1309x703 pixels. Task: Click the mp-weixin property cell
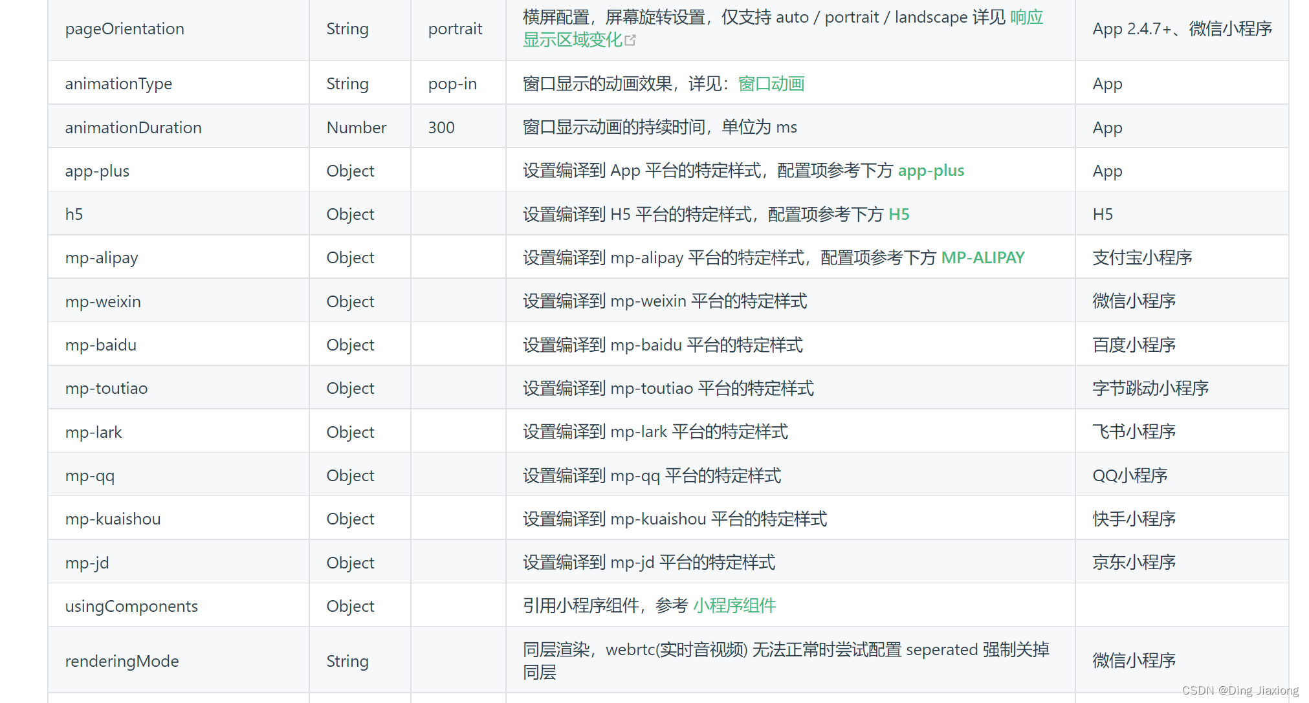tap(179, 301)
